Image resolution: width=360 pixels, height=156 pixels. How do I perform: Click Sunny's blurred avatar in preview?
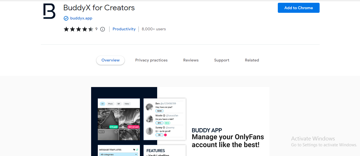point(150,131)
